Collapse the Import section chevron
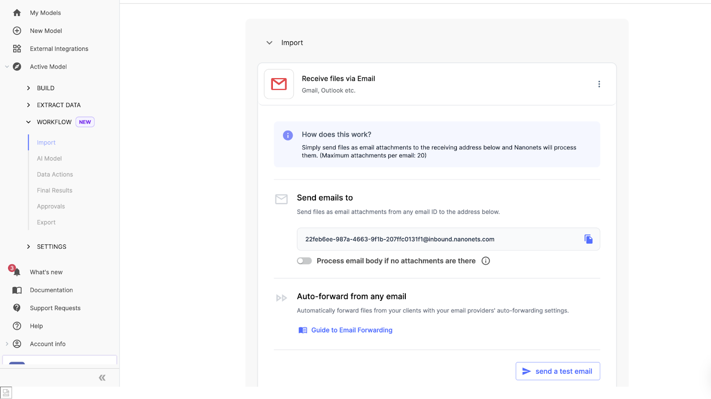The image size is (711, 399). 269,43
